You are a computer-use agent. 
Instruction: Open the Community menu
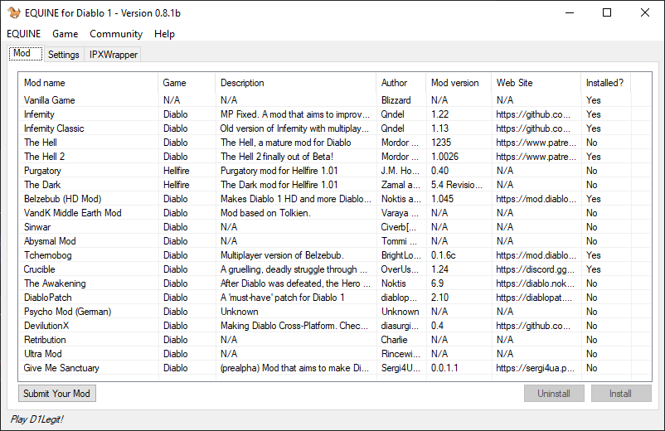[x=116, y=34]
